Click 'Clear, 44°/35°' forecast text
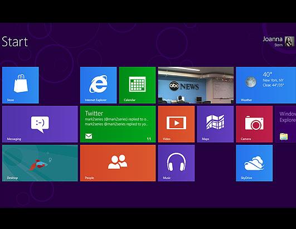 click(x=273, y=85)
